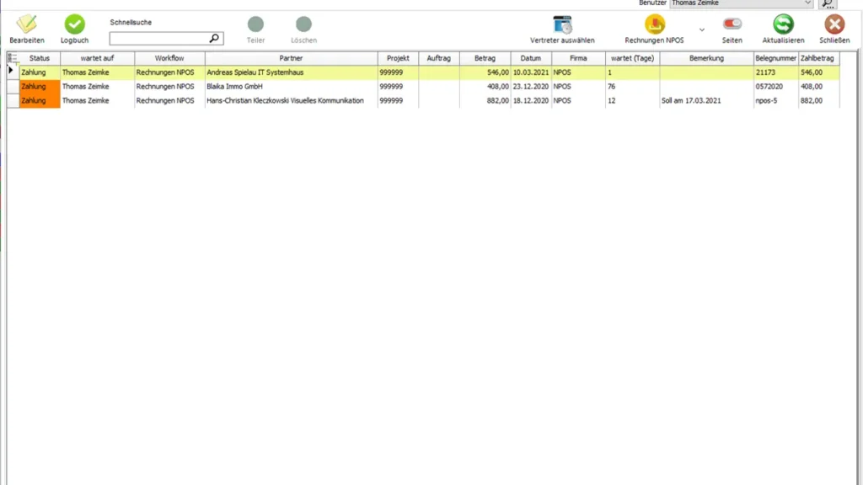Sort by the Betrag column header

[x=485, y=58]
